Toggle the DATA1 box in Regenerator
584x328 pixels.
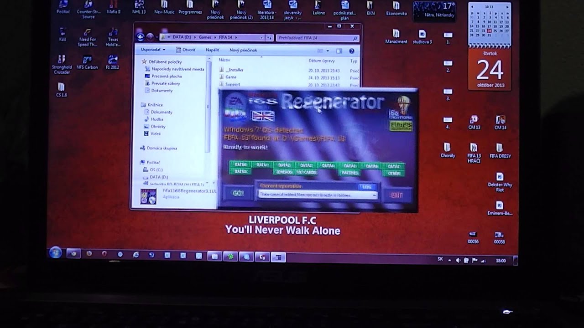(x=262, y=165)
